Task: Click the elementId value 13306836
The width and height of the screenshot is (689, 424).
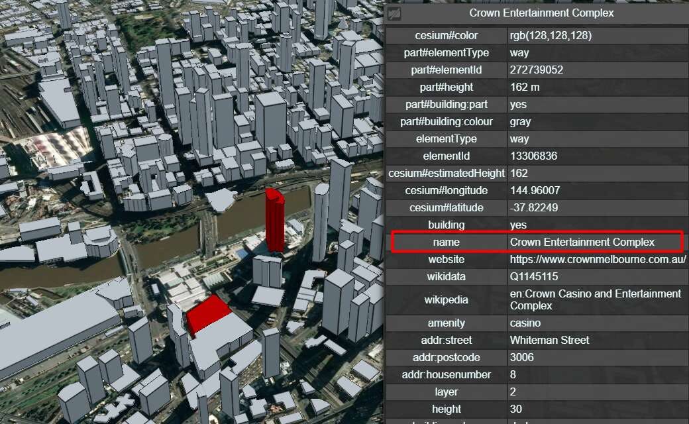Action: (533, 156)
